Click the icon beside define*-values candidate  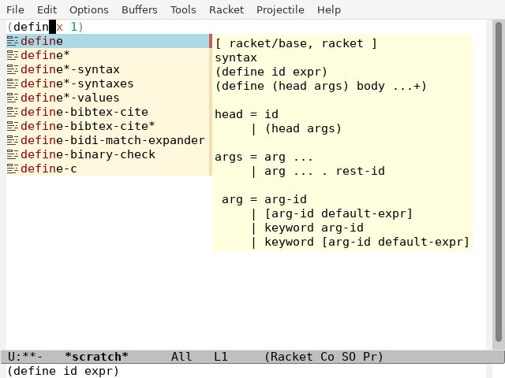13,98
